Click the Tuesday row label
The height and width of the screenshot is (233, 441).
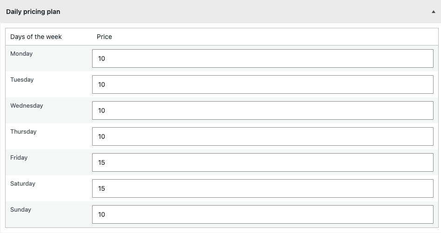(x=22, y=80)
